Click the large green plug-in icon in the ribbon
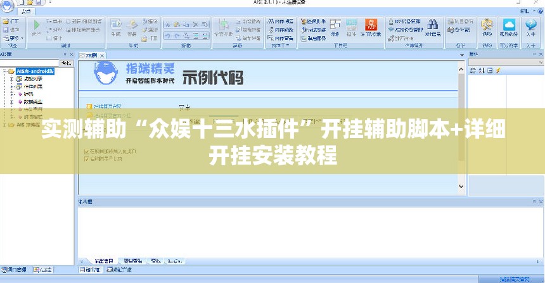Viewport: 545px width, 283px height. point(223,25)
